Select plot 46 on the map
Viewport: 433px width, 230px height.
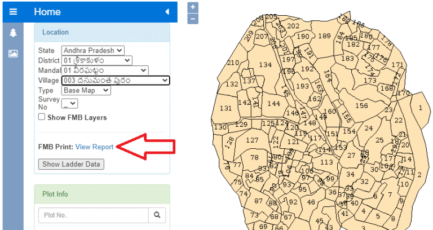pyautogui.click(x=311, y=202)
